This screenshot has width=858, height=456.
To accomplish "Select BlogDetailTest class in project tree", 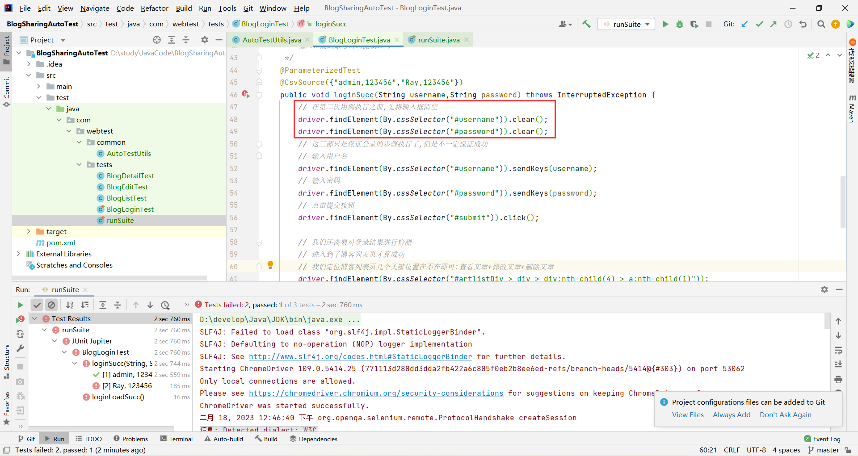I will click(x=130, y=176).
